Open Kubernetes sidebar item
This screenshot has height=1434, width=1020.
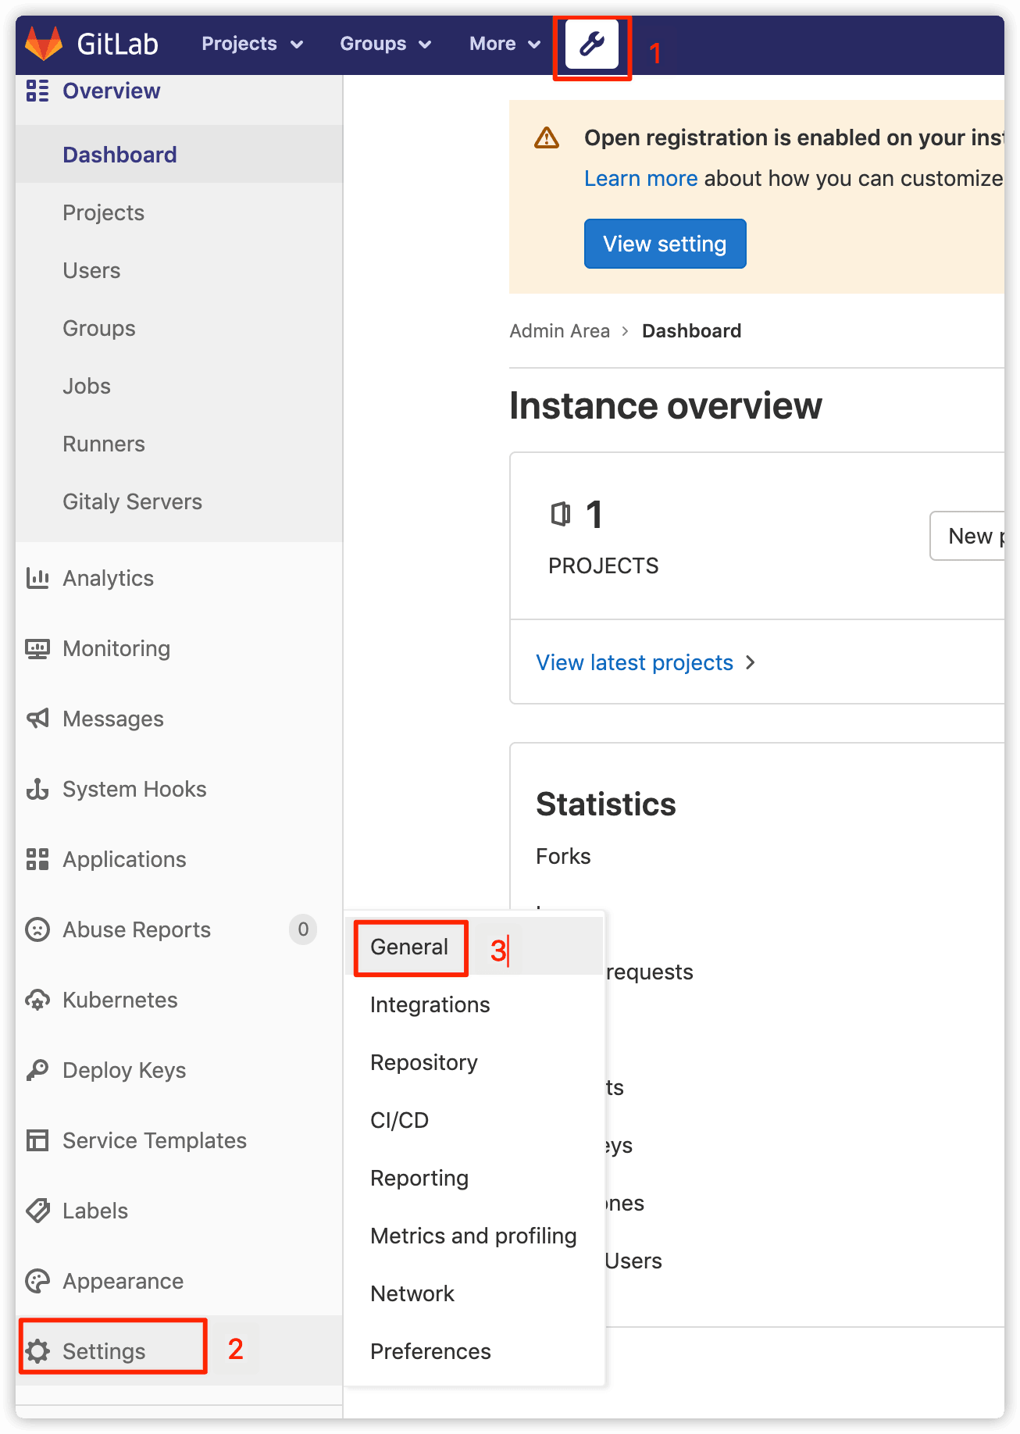click(179, 1000)
